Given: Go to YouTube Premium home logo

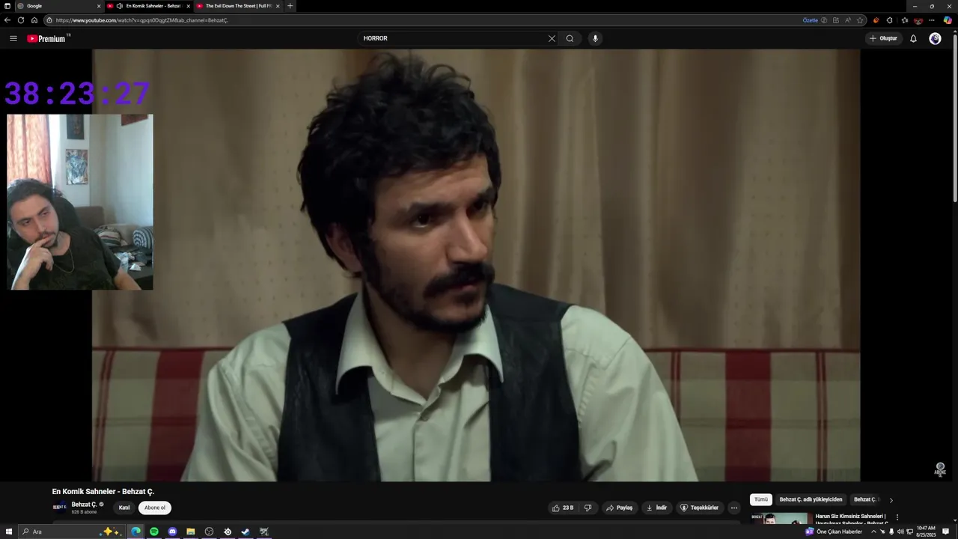Looking at the screenshot, I should [46, 38].
